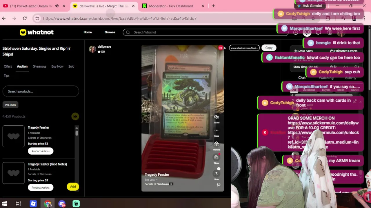
Task: Click in the Search Whatnot field
Action: [x=205, y=32]
